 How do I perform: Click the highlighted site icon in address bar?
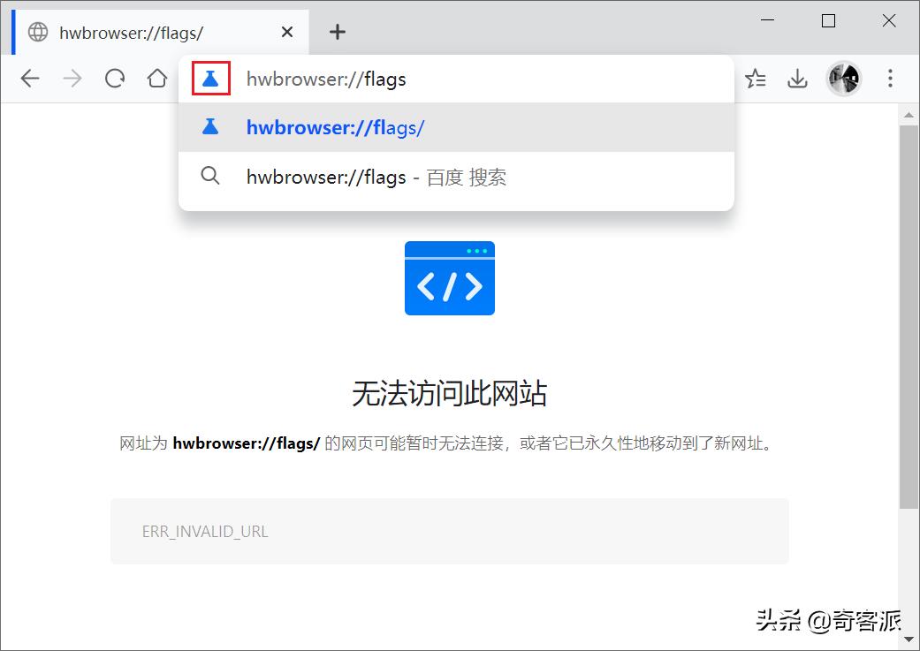click(210, 79)
